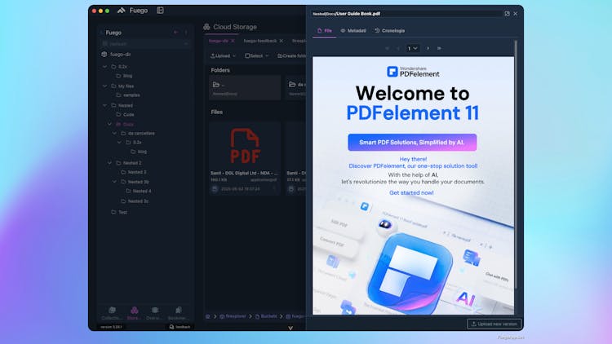The image size is (612, 344).
Task: Switch to the fuego-dir tab
Action: [218, 41]
